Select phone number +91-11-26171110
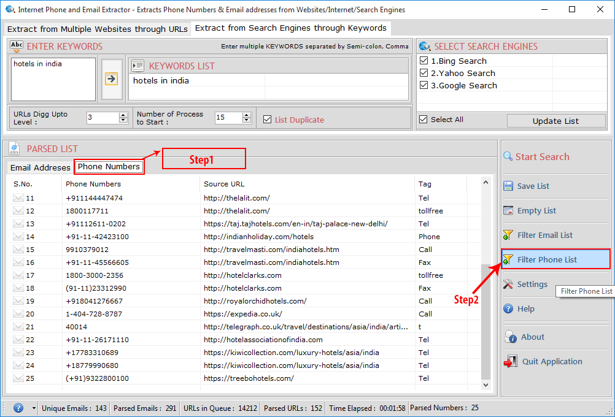Screen dimensions: 615x417 [x=97, y=340]
